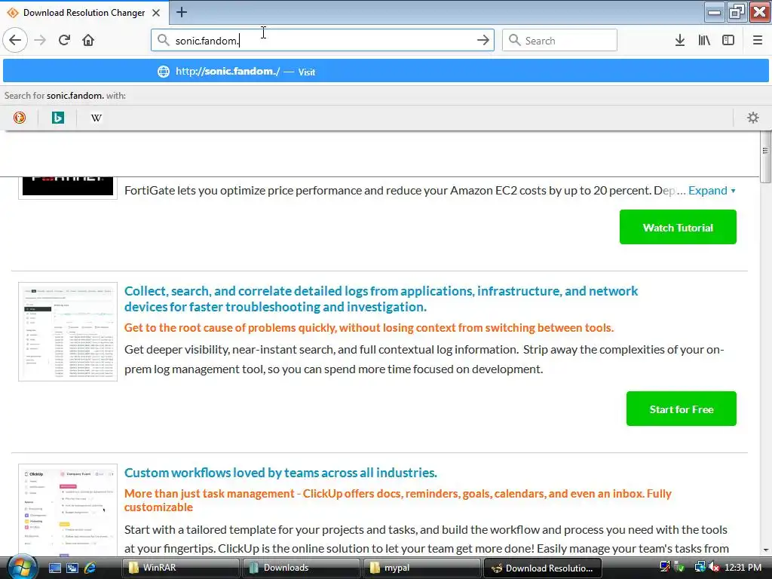
Task: Open search settings gear icon
Action: pyautogui.click(x=753, y=118)
